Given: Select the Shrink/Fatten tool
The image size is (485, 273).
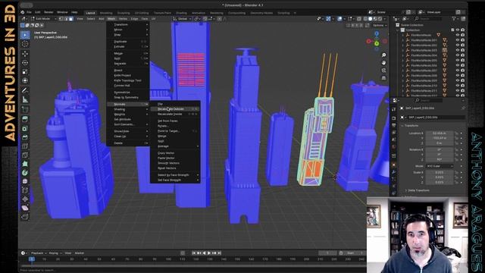Looking at the screenshot, I should point(25,199).
